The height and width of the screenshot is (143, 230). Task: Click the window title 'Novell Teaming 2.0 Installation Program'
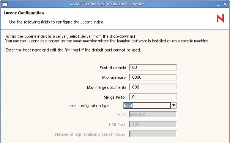point(107,4)
